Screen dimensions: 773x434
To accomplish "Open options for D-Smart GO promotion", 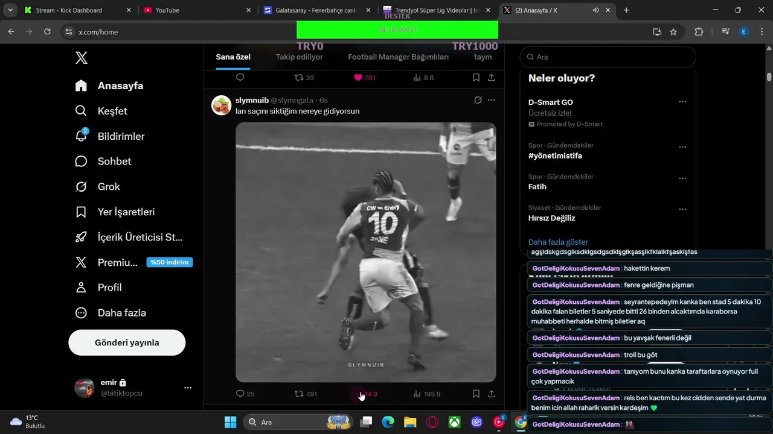I will [x=682, y=102].
